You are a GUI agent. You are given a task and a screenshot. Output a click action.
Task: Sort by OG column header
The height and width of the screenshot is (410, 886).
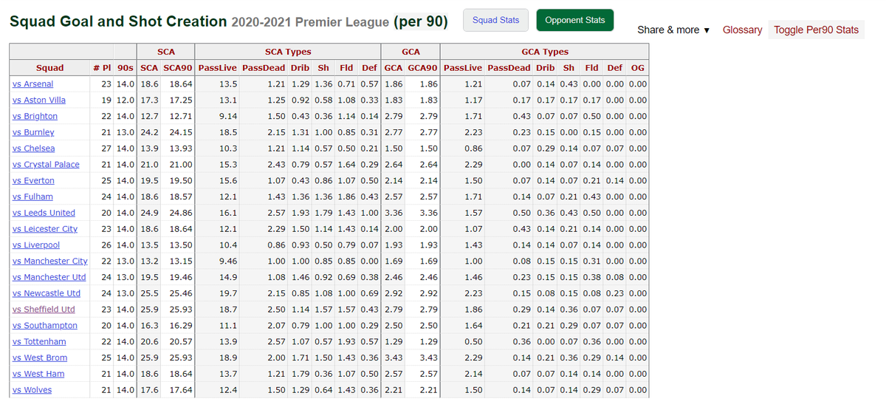tap(638, 68)
